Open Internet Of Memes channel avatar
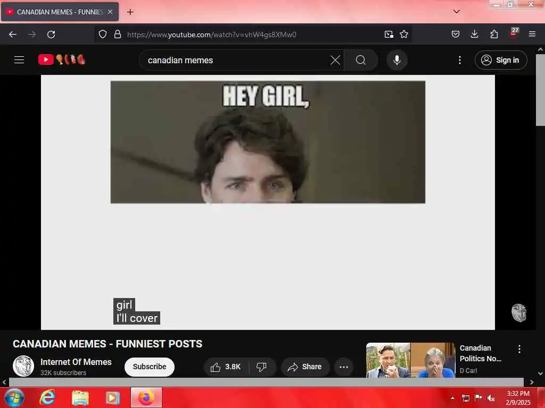This screenshot has height=408, width=545. coord(23,366)
